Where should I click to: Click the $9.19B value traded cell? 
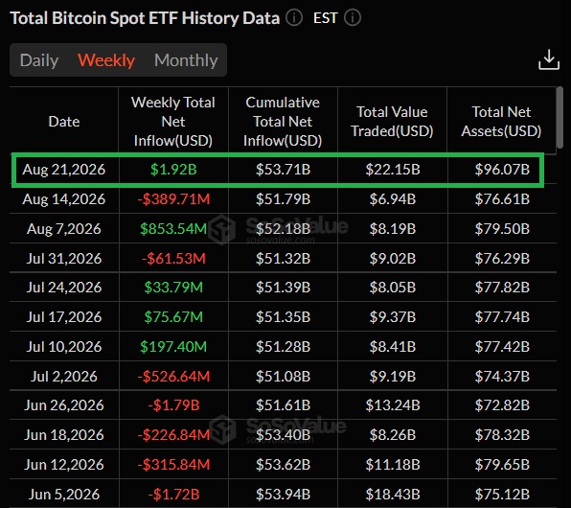click(393, 376)
